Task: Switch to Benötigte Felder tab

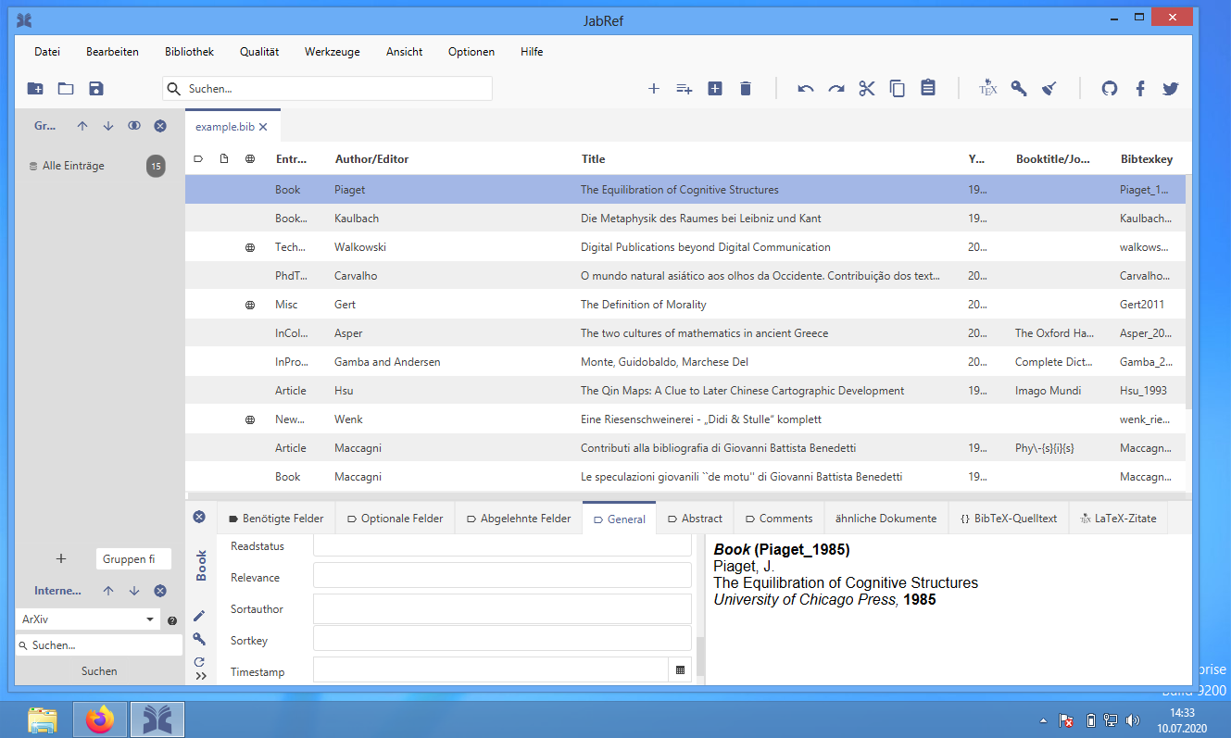Action: click(x=275, y=519)
